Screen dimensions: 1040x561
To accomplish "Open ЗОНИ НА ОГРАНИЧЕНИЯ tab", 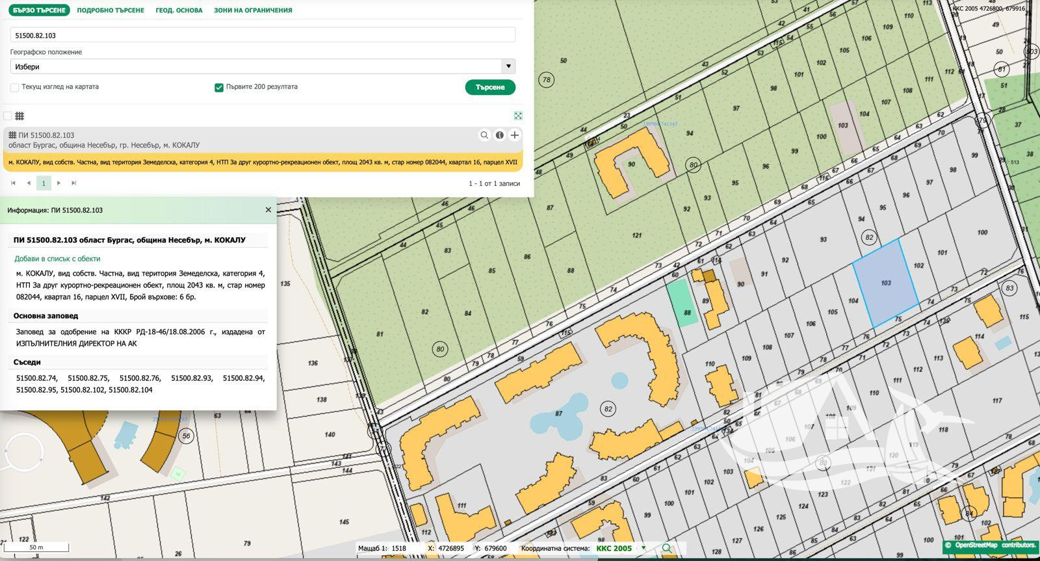I will click(253, 10).
